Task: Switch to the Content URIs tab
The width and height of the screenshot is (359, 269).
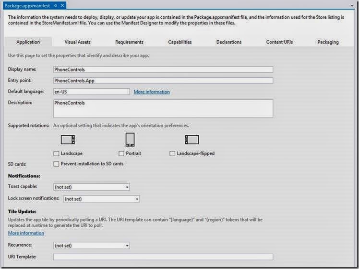Action: (x=279, y=42)
